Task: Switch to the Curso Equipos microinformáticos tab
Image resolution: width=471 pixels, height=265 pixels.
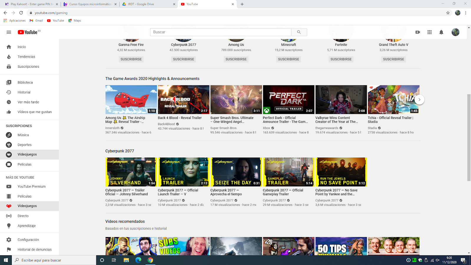Action: pyautogui.click(x=90, y=4)
